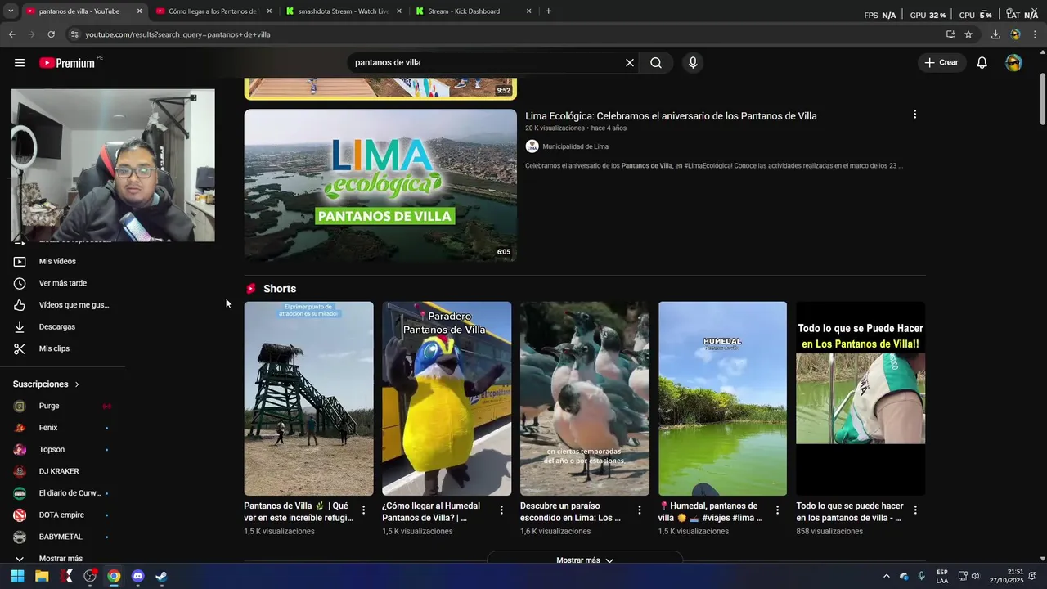Open the YouTube account avatar menu
Viewport: 1047px width, 589px height.
tap(1013, 63)
